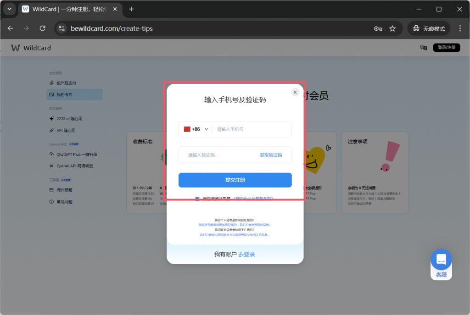This screenshot has height=315, width=470.
Task: Open OpenAI API 网络转发 item
Action: [74, 166]
